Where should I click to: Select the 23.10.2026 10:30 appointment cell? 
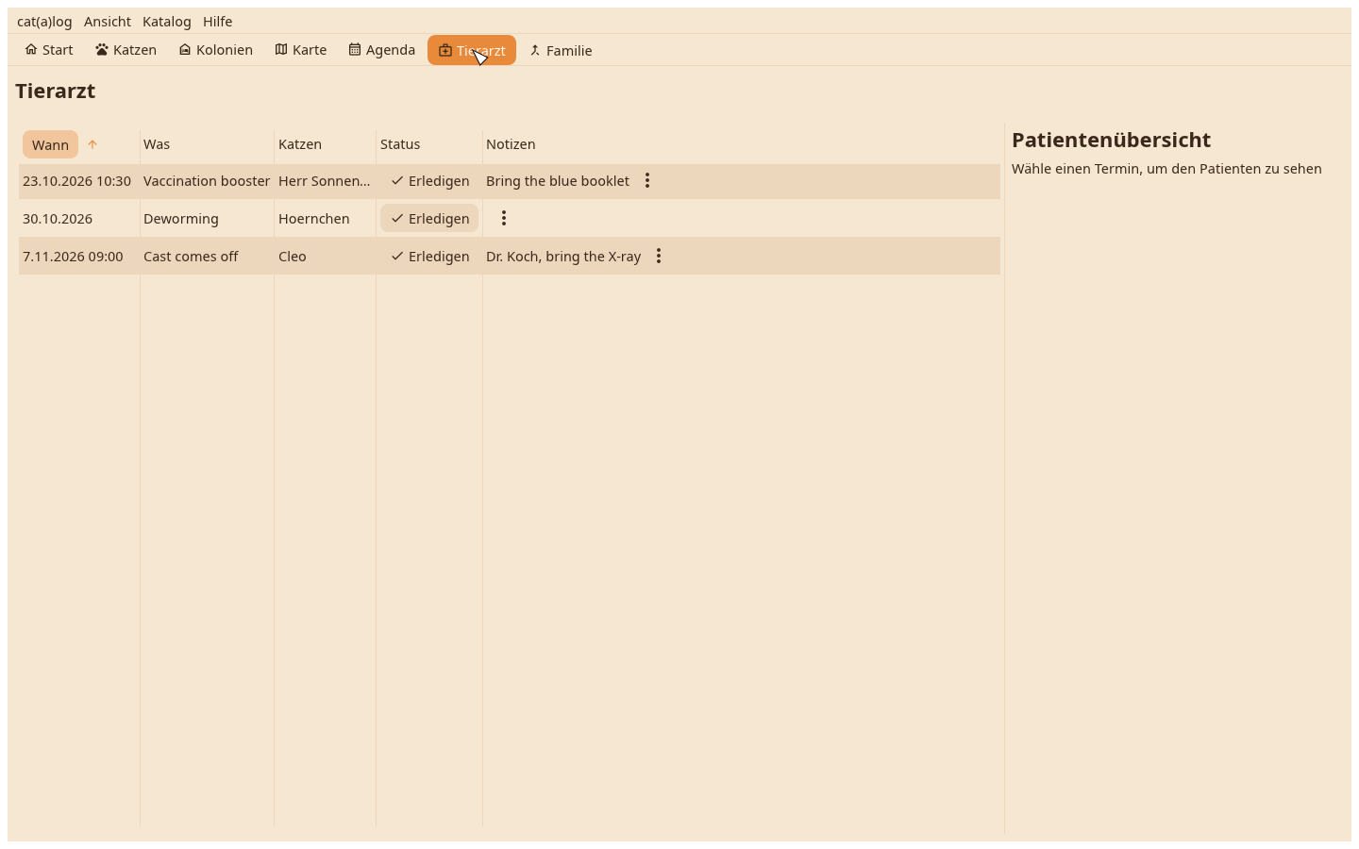(x=76, y=180)
